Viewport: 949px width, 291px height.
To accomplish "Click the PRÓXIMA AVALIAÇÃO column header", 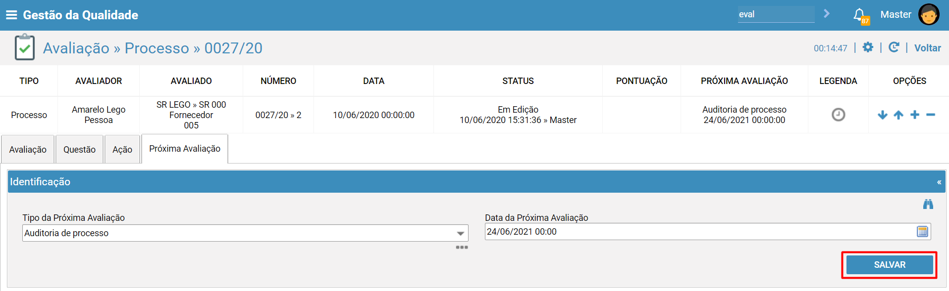I will (x=744, y=81).
